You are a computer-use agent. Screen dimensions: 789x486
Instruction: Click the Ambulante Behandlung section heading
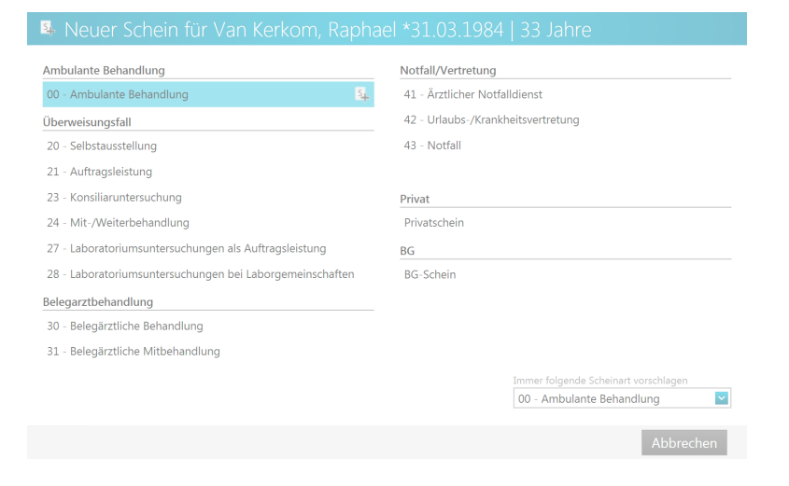coord(104,70)
